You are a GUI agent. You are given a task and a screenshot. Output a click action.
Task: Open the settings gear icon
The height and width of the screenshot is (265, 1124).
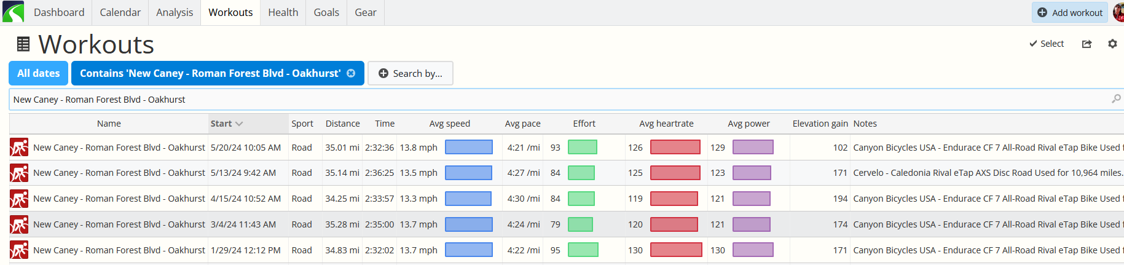pyautogui.click(x=1112, y=44)
